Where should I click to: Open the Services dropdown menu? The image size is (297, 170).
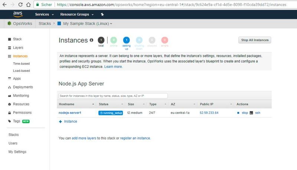(44, 14)
